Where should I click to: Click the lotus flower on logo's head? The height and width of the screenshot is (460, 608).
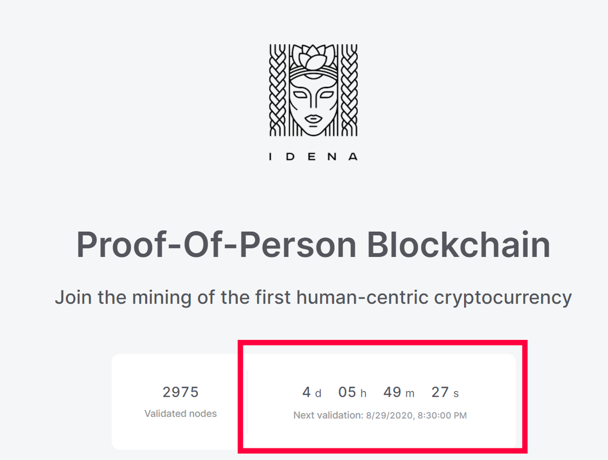point(313,58)
